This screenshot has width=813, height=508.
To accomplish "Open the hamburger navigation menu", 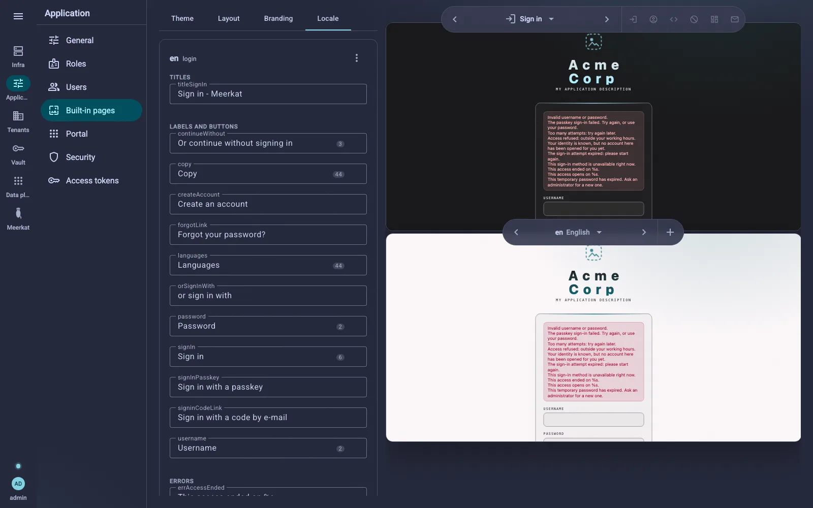I will click(18, 16).
